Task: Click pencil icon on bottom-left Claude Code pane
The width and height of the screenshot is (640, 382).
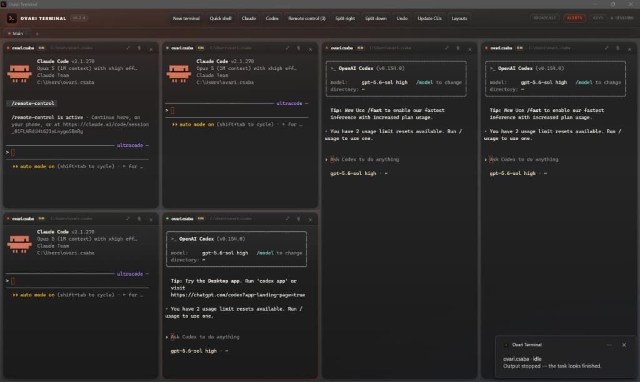Action: pos(127,219)
